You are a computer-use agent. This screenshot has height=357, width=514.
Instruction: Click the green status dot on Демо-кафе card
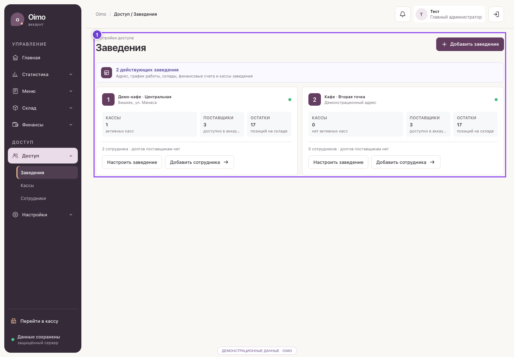(290, 100)
